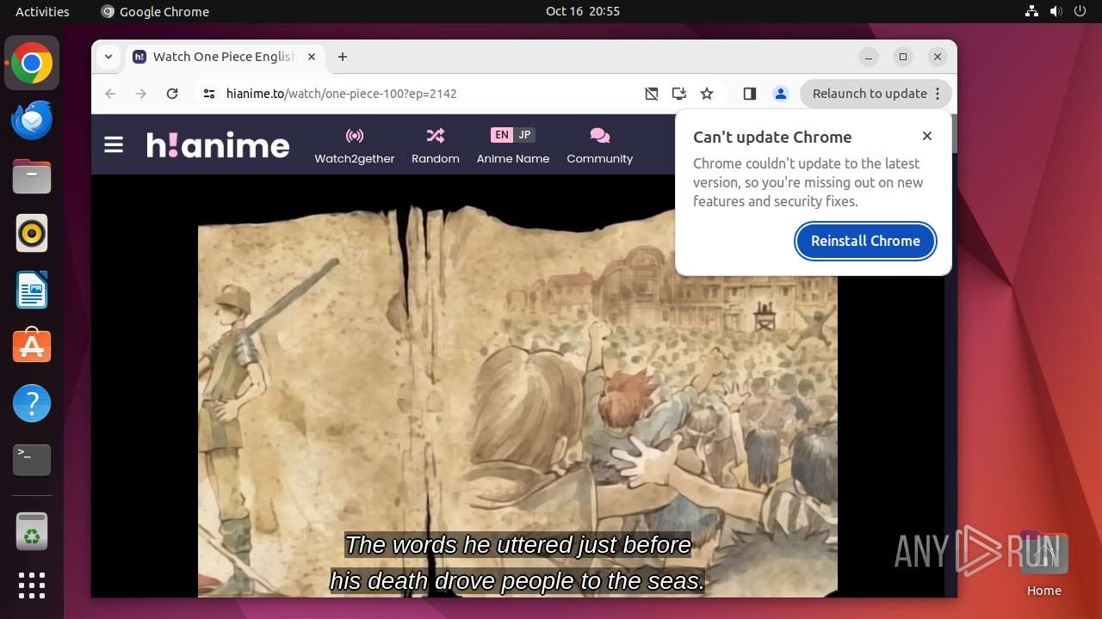Click the blocked-content icon in address bar
1102x619 pixels.
(652, 94)
